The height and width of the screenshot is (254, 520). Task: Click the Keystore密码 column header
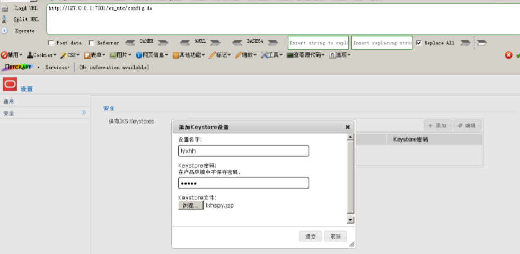[x=435, y=139]
